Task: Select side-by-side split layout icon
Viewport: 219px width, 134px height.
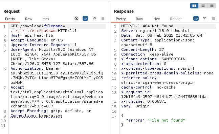Action: [194, 6]
